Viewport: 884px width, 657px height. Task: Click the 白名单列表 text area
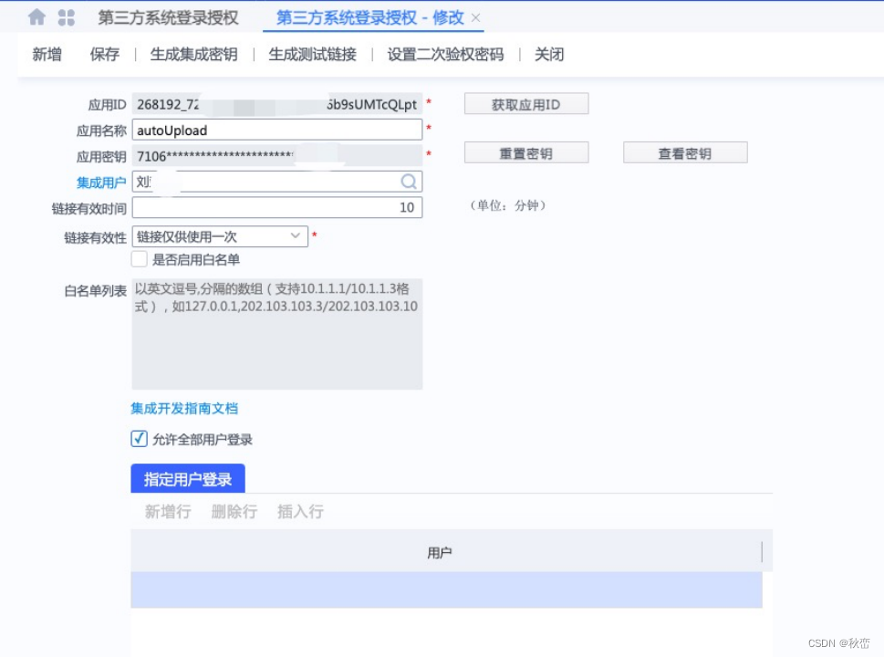pos(276,334)
